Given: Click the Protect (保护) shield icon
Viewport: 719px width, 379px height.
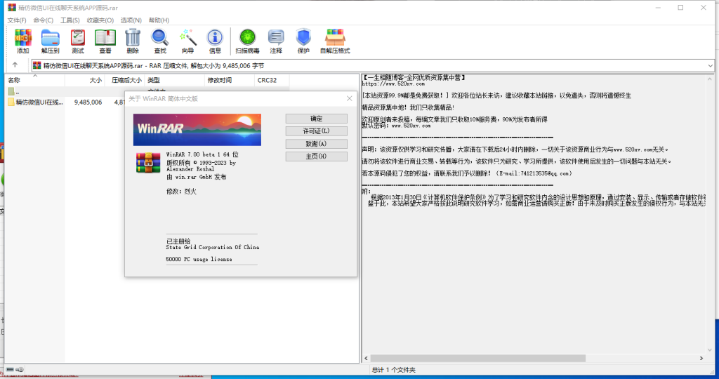Looking at the screenshot, I should coord(303,41).
